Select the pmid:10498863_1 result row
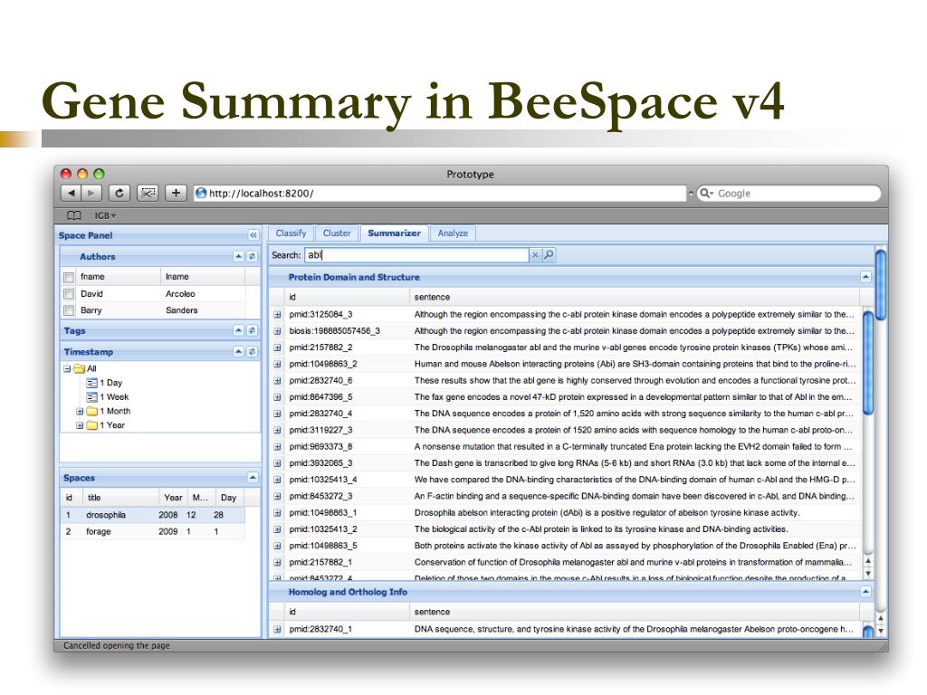The height and width of the screenshot is (695, 927). pyautogui.click(x=566, y=513)
